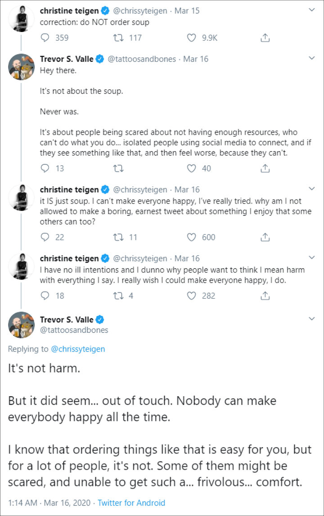Share the "do NOT order soup" tweet
The height and width of the screenshot is (516, 324).
[265, 38]
